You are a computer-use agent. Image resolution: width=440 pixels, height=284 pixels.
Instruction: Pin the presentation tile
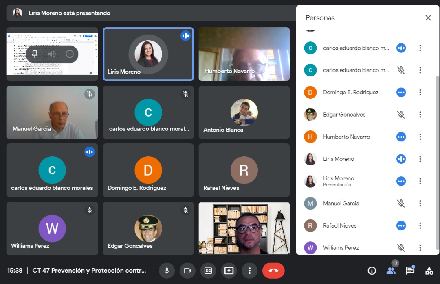coord(35,54)
